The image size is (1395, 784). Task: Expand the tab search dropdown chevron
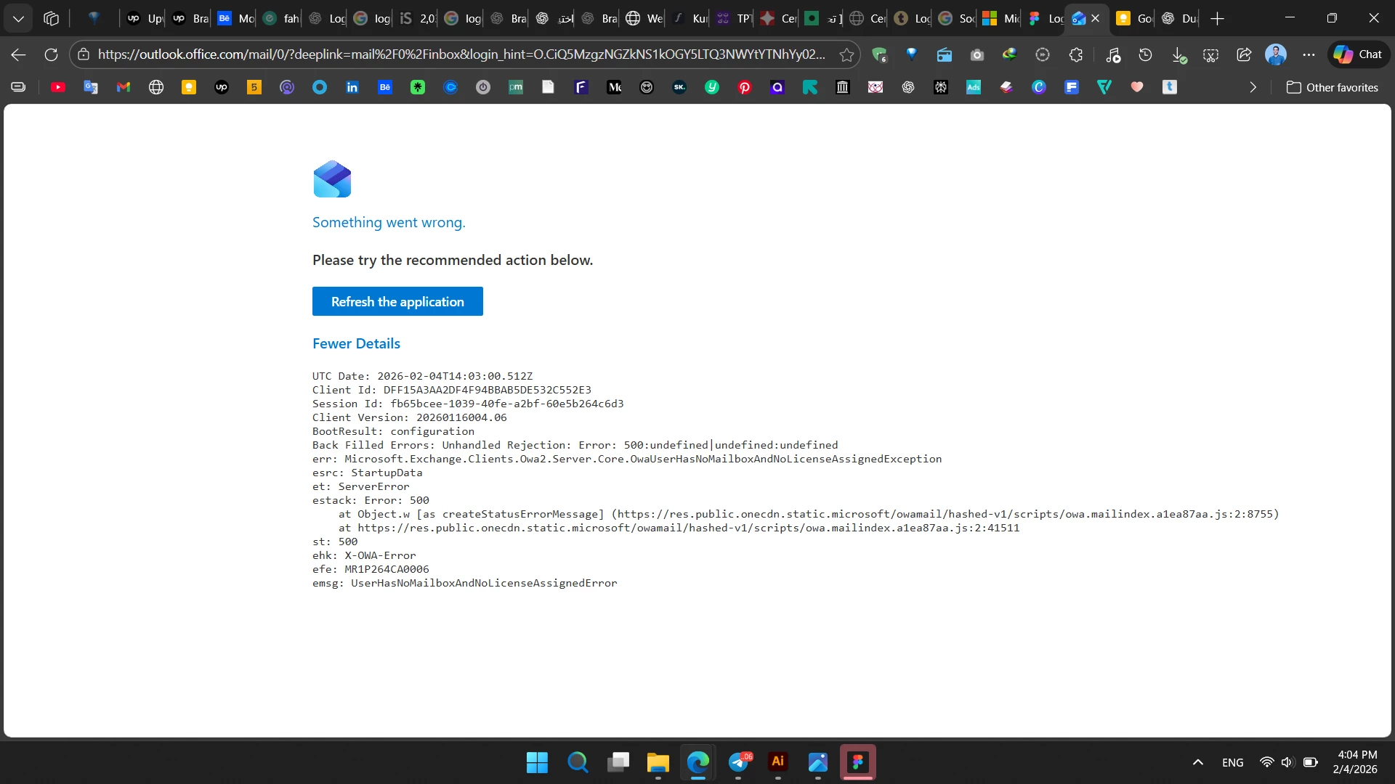(18, 18)
